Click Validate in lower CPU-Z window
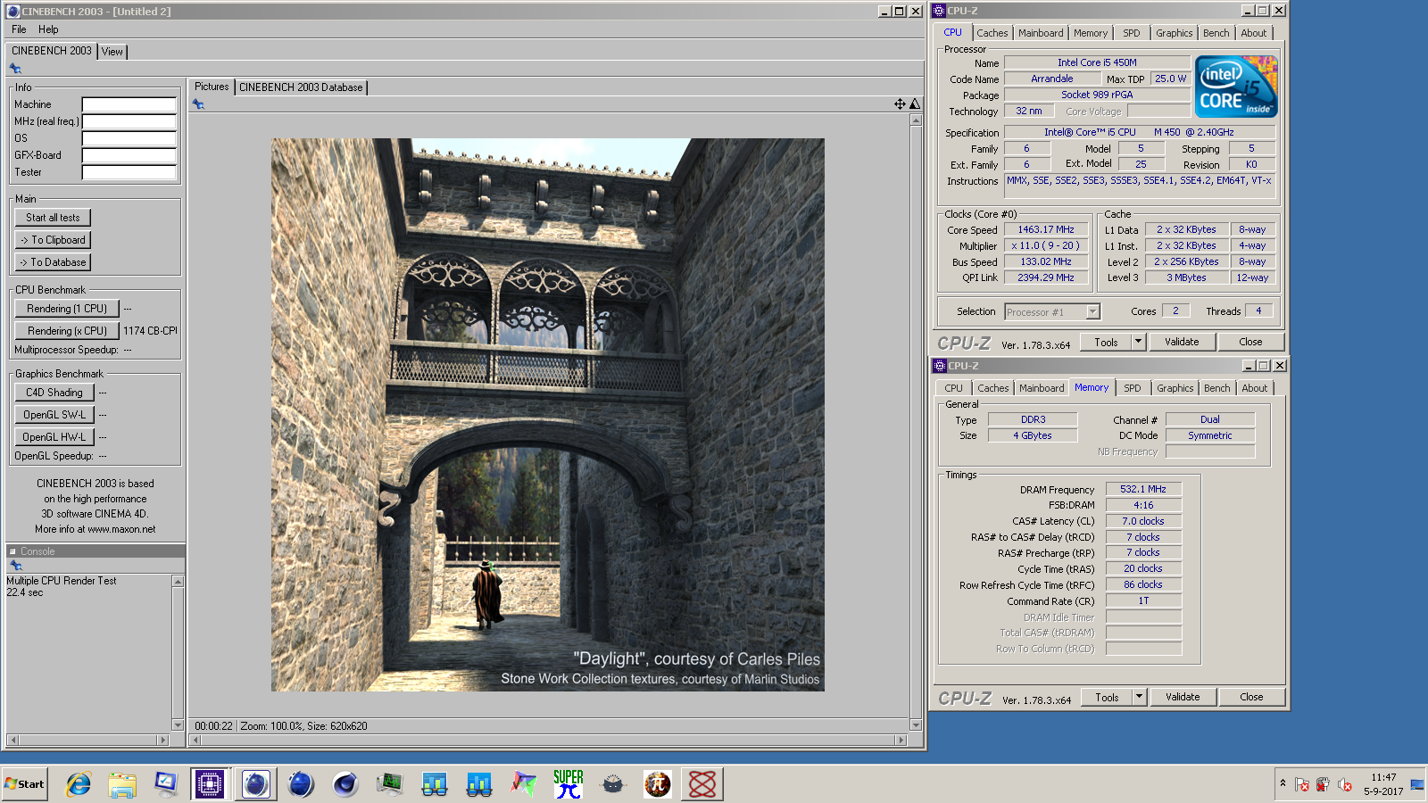 coord(1183,697)
